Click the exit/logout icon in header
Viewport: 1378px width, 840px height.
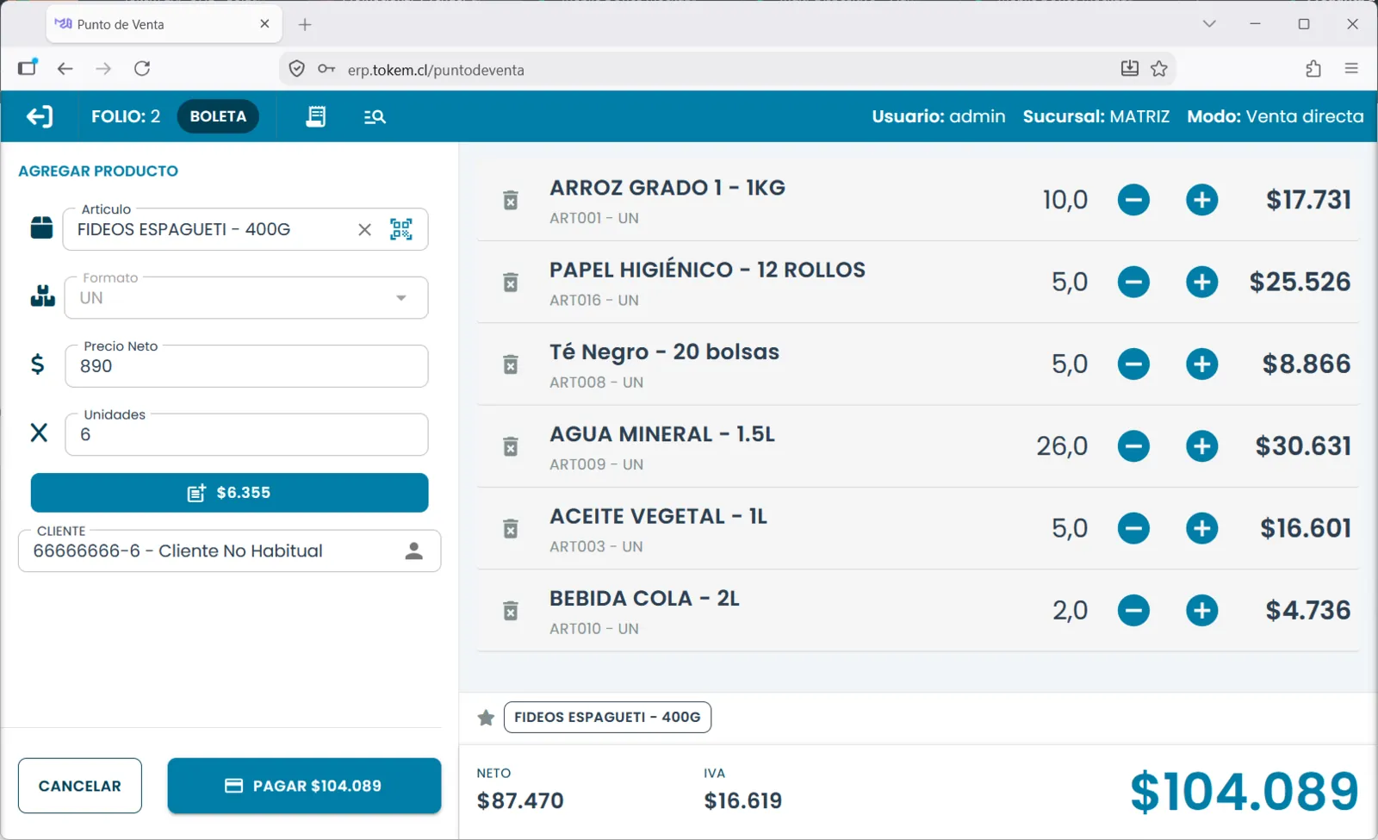point(40,116)
